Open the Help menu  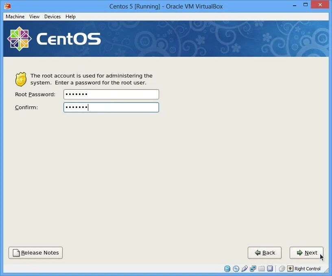click(x=70, y=17)
